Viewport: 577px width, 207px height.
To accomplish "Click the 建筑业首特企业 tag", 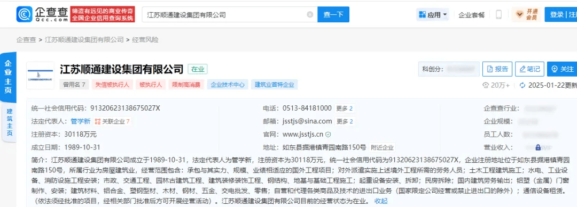I will click(x=275, y=85).
